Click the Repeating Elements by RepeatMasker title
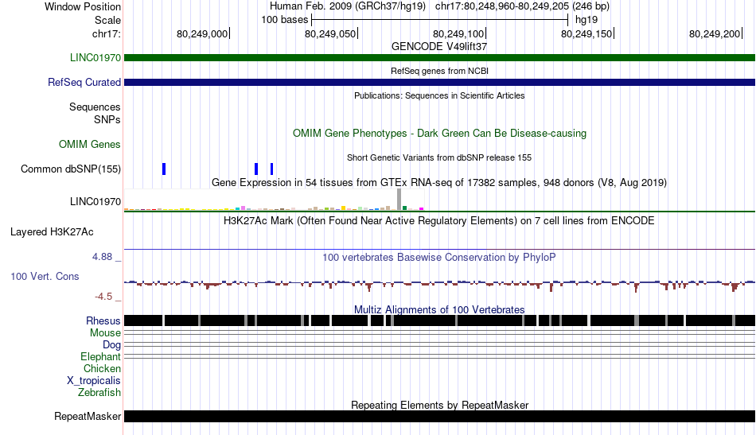 click(x=440, y=405)
